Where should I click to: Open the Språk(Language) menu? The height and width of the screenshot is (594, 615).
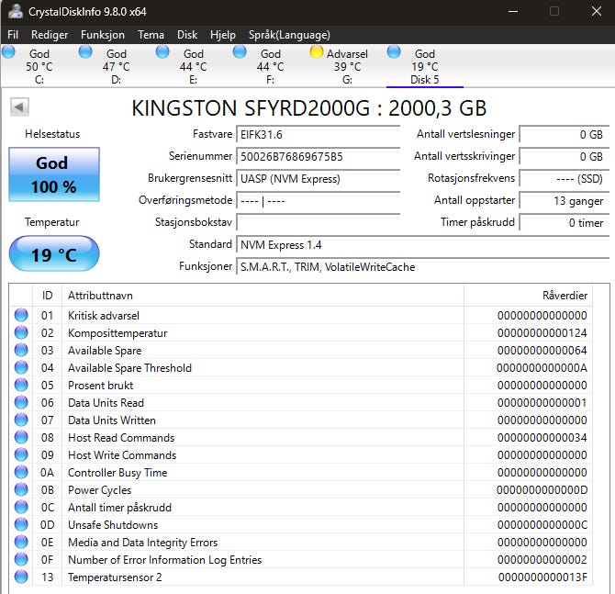tap(289, 34)
